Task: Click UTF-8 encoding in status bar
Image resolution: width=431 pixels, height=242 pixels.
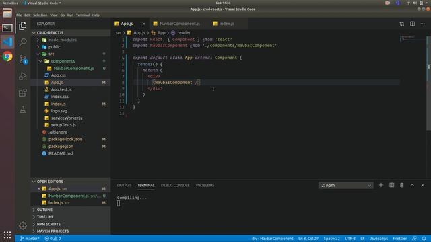Action: 350,239
